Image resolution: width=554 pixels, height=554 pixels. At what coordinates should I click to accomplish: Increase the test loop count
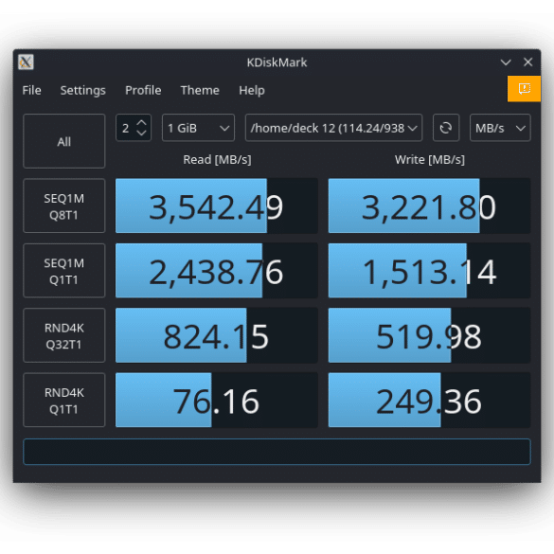(x=141, y=122)
